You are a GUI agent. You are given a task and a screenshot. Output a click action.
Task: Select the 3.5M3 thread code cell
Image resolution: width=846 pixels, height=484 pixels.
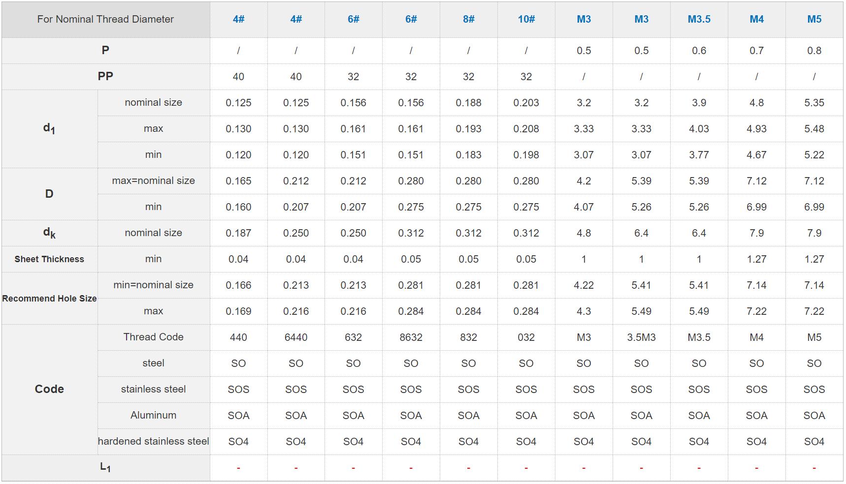641,337
